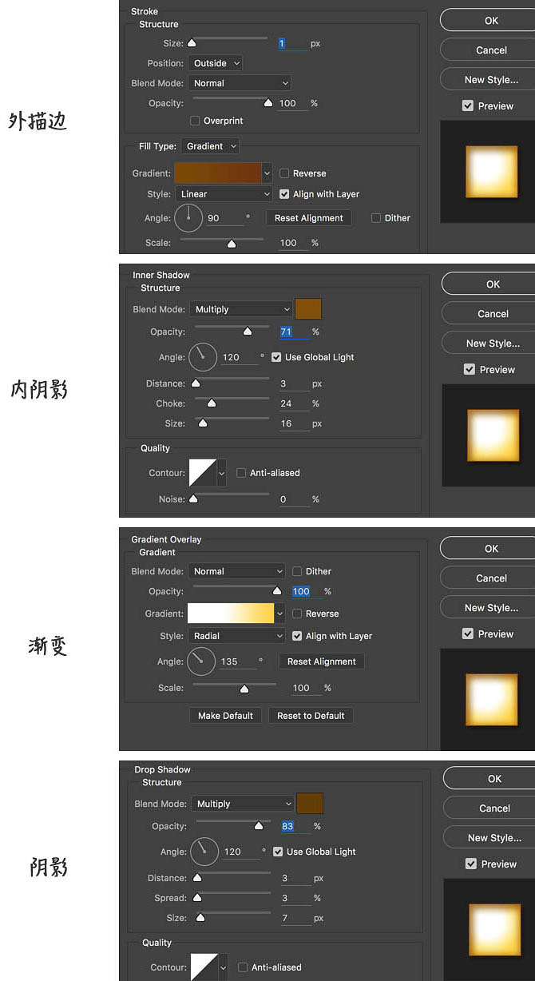Toggle Use Global Light in Drop Shadow
The image size is (535, 981).
[278, 852]
